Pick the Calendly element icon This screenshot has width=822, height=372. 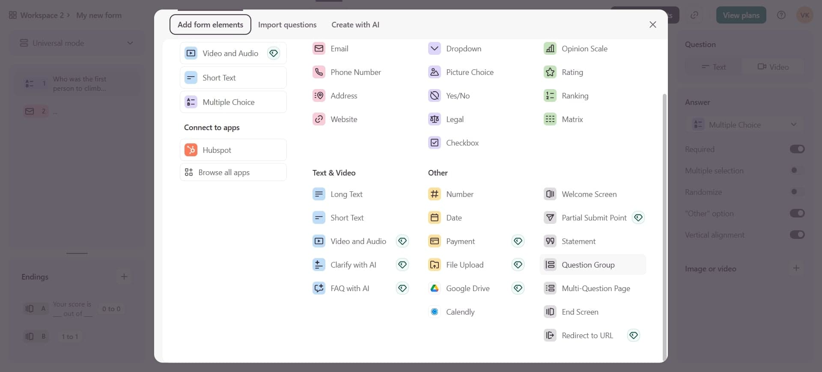tap(434, 312)
